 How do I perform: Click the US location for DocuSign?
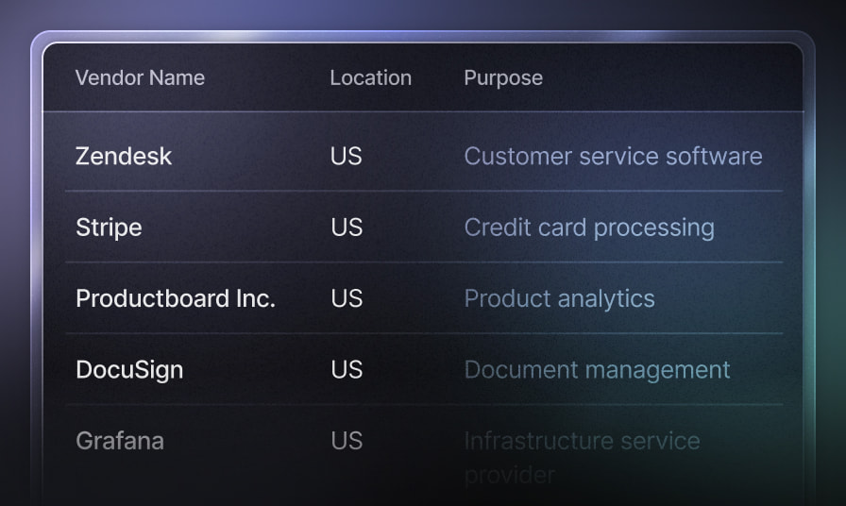pos(347,369)
